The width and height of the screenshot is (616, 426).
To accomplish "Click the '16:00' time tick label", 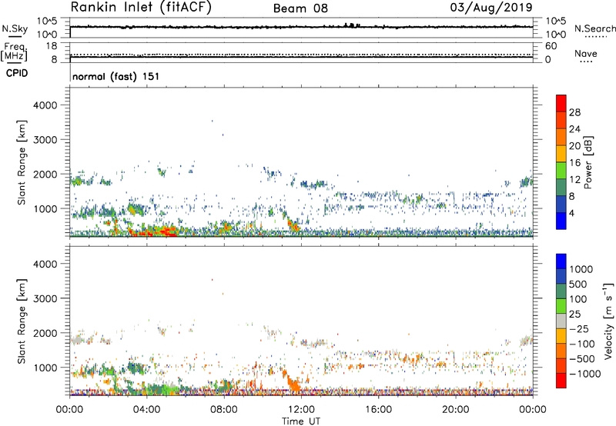I will pyautogui.click(x=378, y=410).
